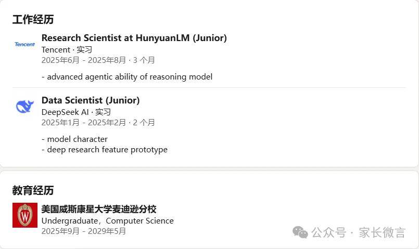
Task: Click the deep research feature prototype text
Action: [x=105, y=150]
